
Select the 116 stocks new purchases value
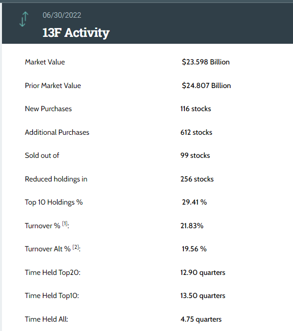pyautogui.click(x=196, y=109)
